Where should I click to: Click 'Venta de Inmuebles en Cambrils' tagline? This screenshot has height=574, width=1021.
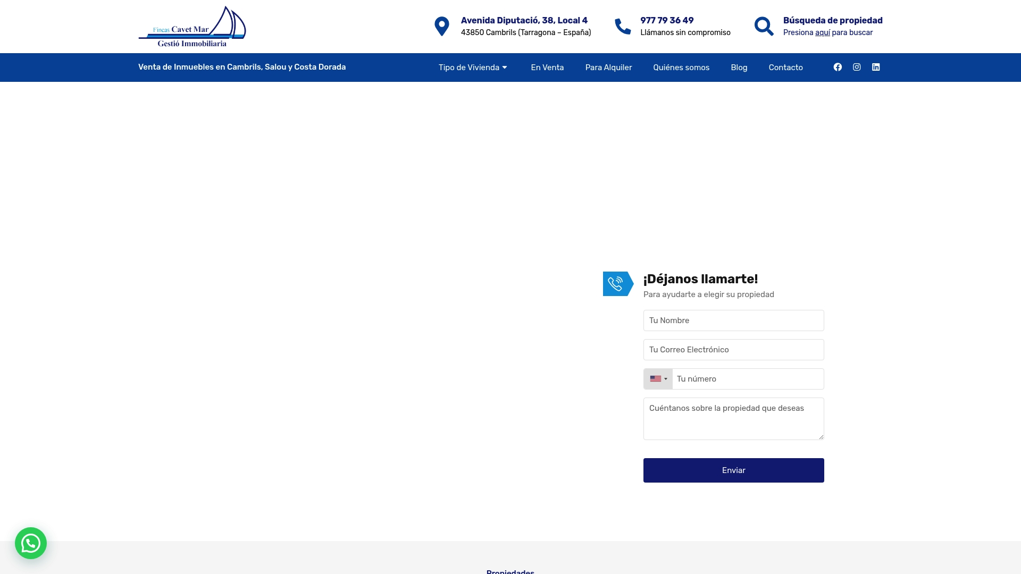(242, 67)
